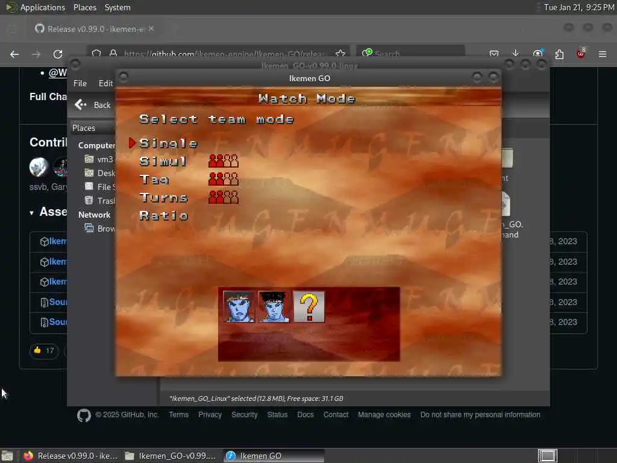Open Status link in GitHub footer
Image resolution: width=617 pixels, height=463 pixels.
coord(277,415)
